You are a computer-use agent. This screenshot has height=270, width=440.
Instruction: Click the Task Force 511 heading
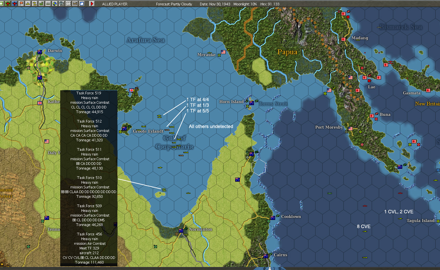click(x=89, y=149)
